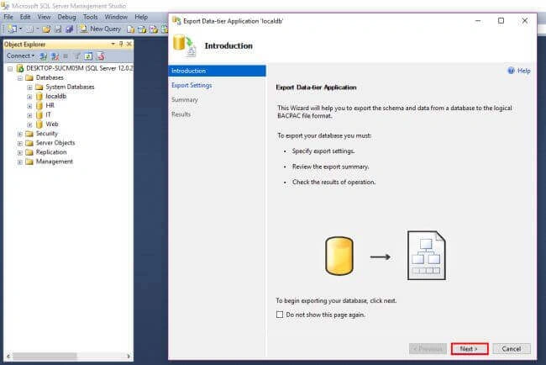Click the Open File folder toolbar icon
This screenshot has height=365, width=546.
pyautogui.click(x=46, y=29)
